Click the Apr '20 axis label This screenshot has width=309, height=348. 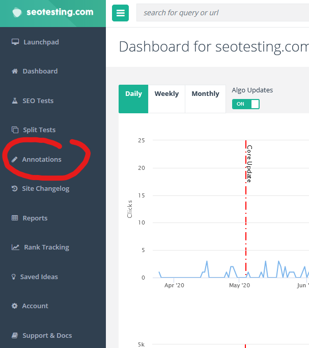(174, 285)
